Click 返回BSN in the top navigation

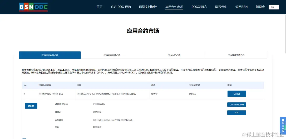(x=241, y=7)
